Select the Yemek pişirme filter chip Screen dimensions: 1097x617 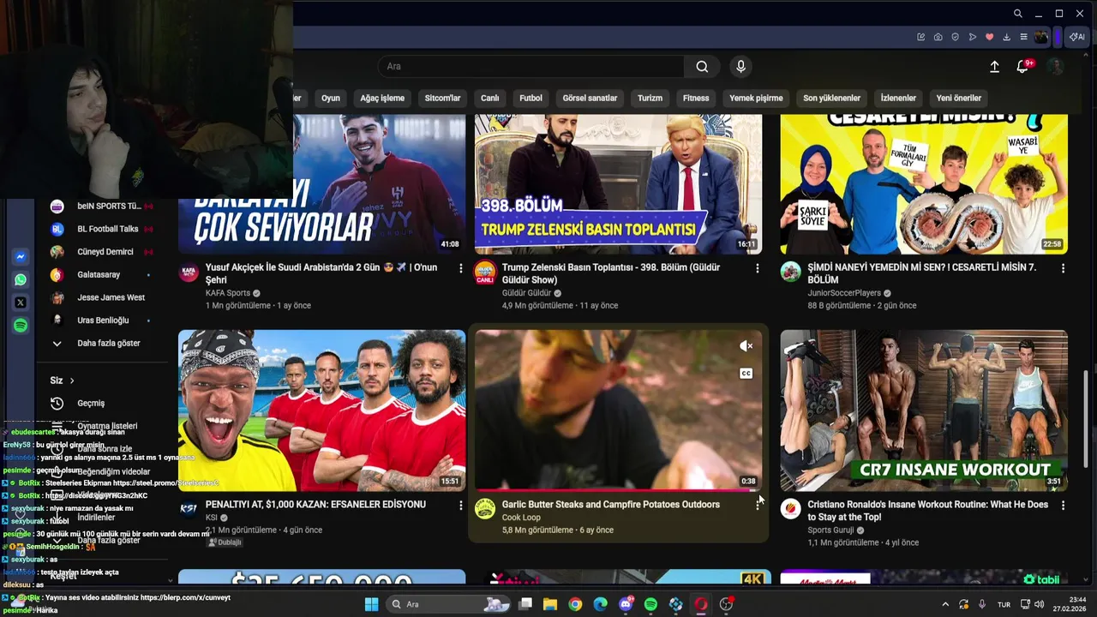(756, 98)
